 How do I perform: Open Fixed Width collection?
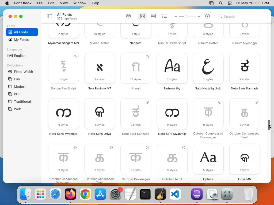coord(22,72)
